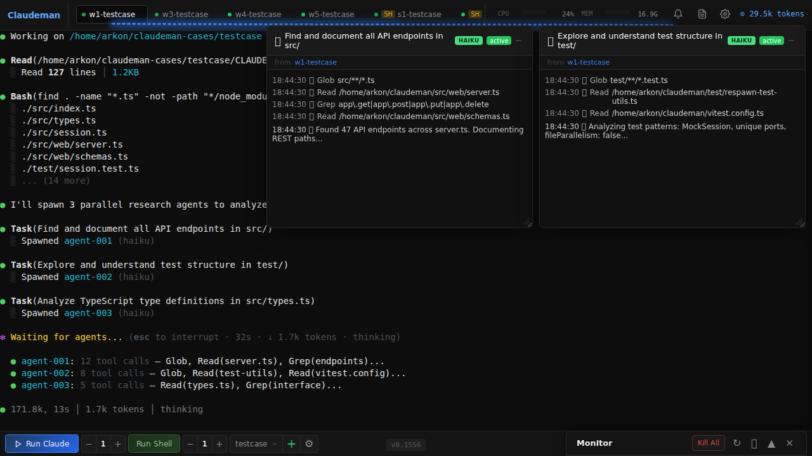Click HAIKU badge on API endpoints panel
This screenshot has height=456, width=812.
click(469, 41)
